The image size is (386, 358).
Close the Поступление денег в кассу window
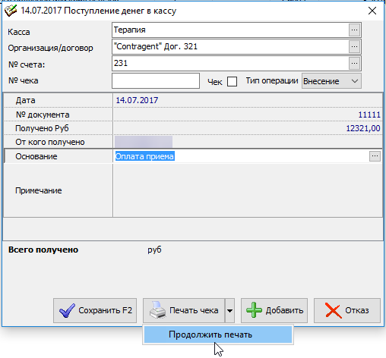coord(372,11)
